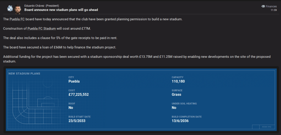Select the news headline about stadium plans
Viewport: 281px width, 135px height.
[x=61, y=10]
